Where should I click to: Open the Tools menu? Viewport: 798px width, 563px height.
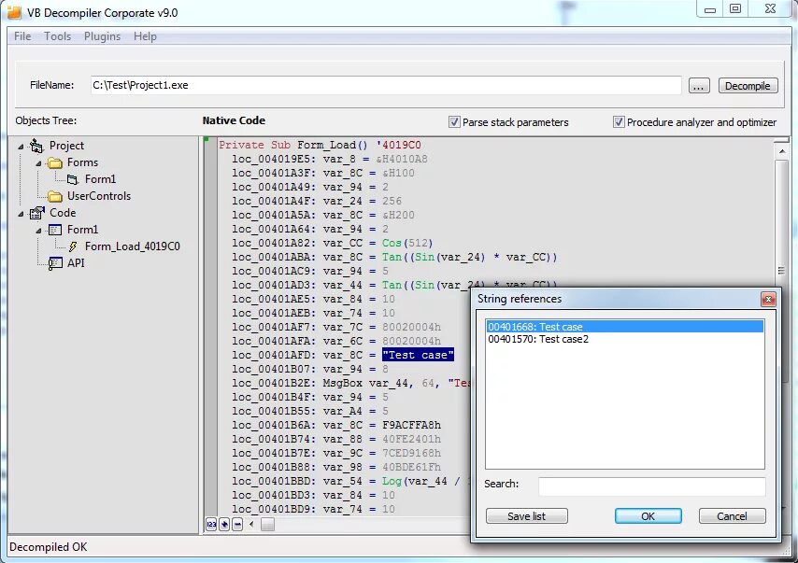click(x=58, y=36)
